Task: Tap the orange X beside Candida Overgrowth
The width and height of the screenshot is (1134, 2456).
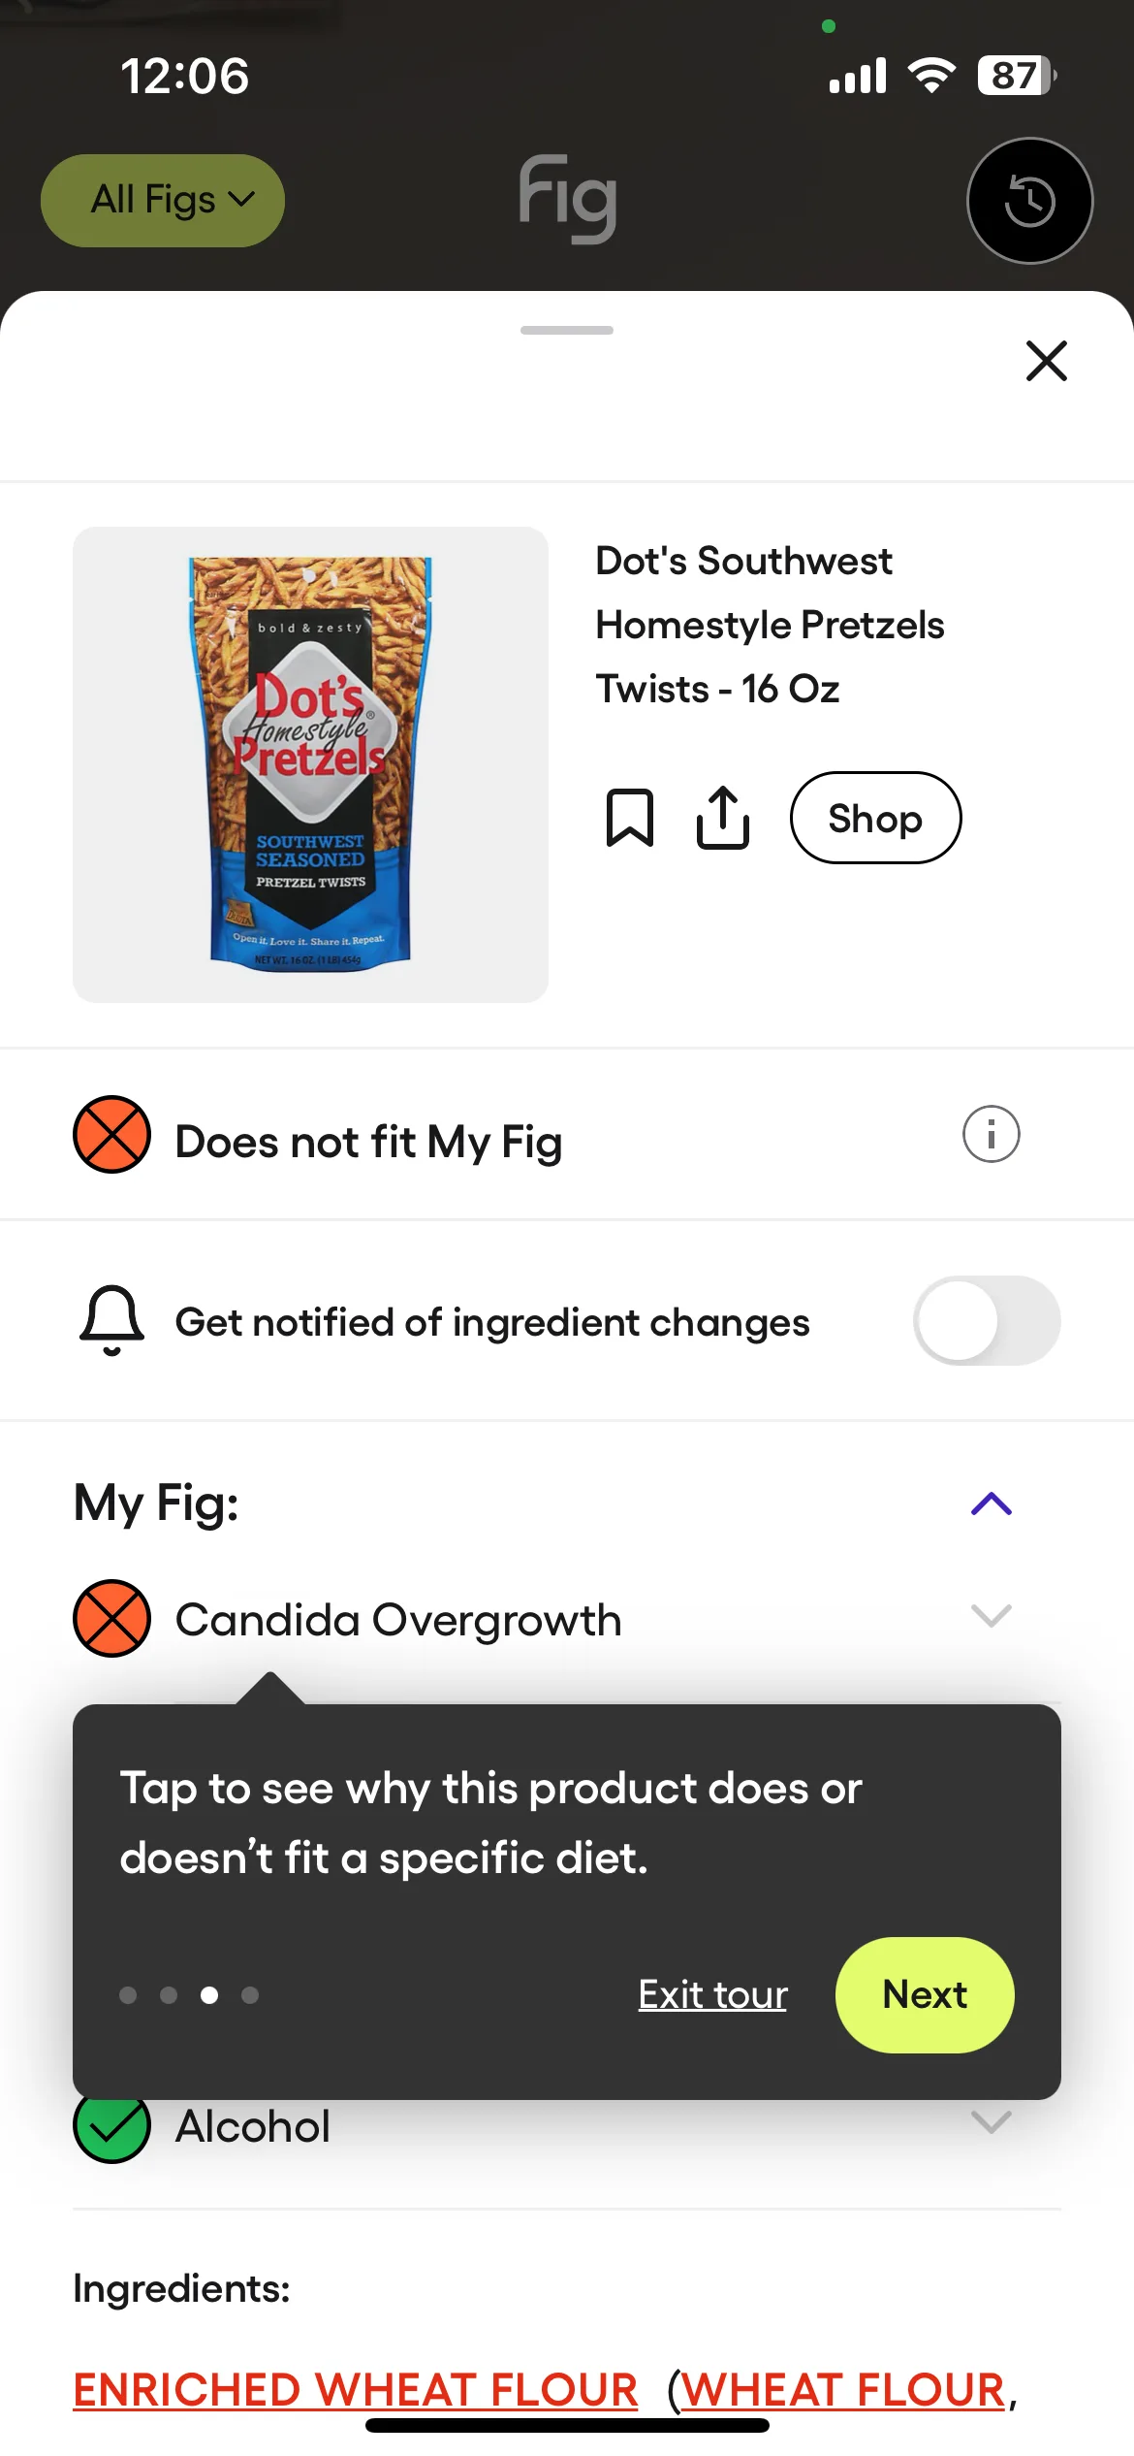Action: pyautogui.click(x=111, y=1618)
